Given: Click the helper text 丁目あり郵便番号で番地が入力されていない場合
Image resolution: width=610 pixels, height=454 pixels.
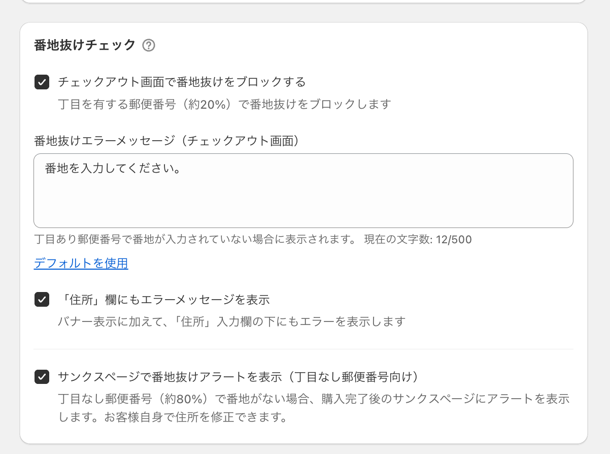Looking at the screenshot, I should click(x=195, y=239).
